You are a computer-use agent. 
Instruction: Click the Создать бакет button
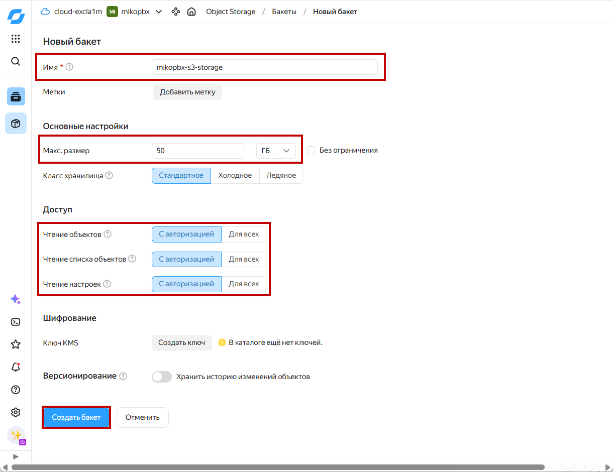76,417
